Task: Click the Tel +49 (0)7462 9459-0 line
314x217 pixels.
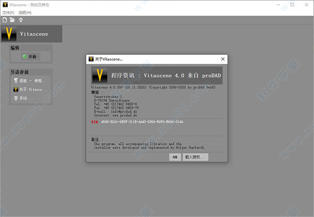Action: tap(116, 104)
